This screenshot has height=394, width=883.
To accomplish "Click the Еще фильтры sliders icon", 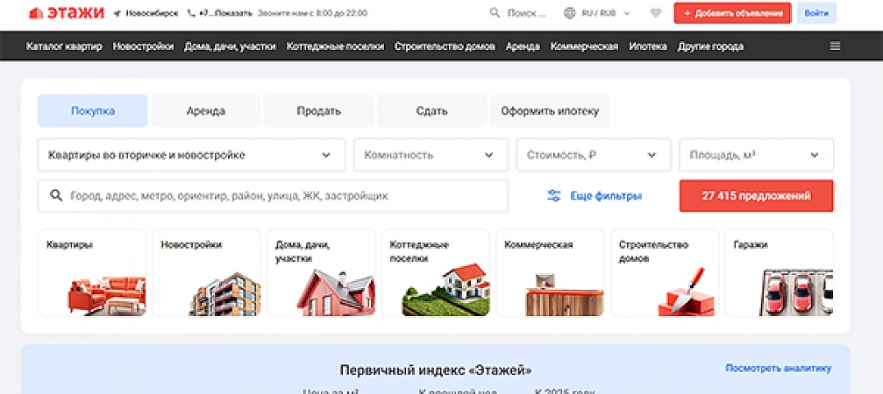I will 554,196.
